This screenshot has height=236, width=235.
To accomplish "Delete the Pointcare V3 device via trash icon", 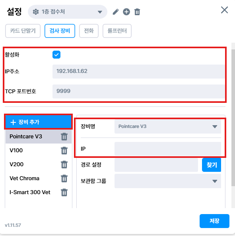I will (x=64, y=136).
